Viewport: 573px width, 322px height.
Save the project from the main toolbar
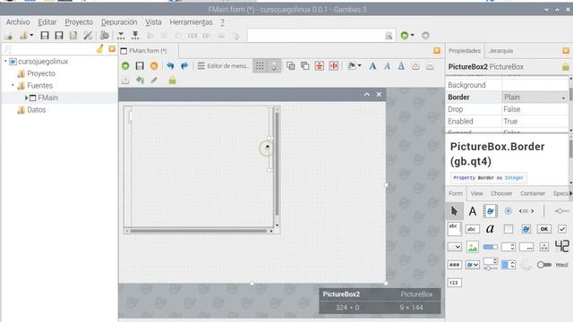click(45, 36)
